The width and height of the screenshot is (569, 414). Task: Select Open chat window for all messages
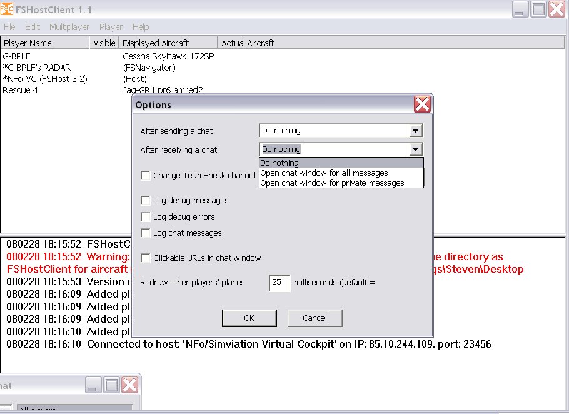click(x=324, y=173)
